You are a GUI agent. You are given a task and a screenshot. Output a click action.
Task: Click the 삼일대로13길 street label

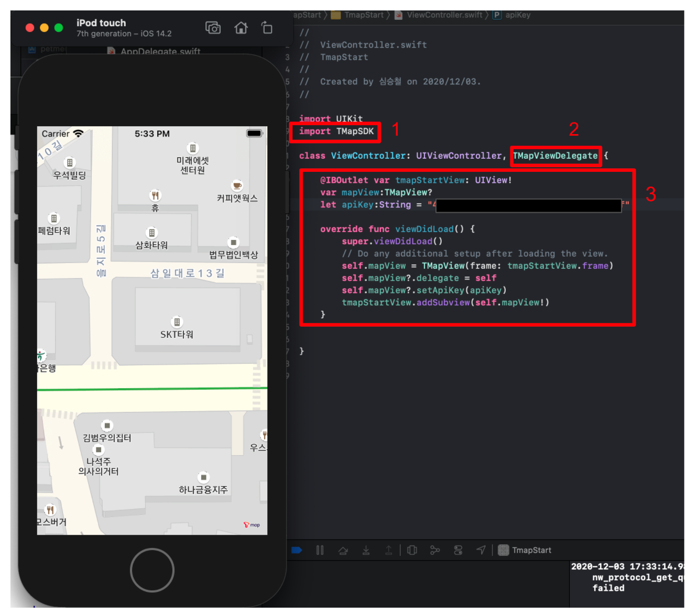pyautogui.click(x=187, y=273)
